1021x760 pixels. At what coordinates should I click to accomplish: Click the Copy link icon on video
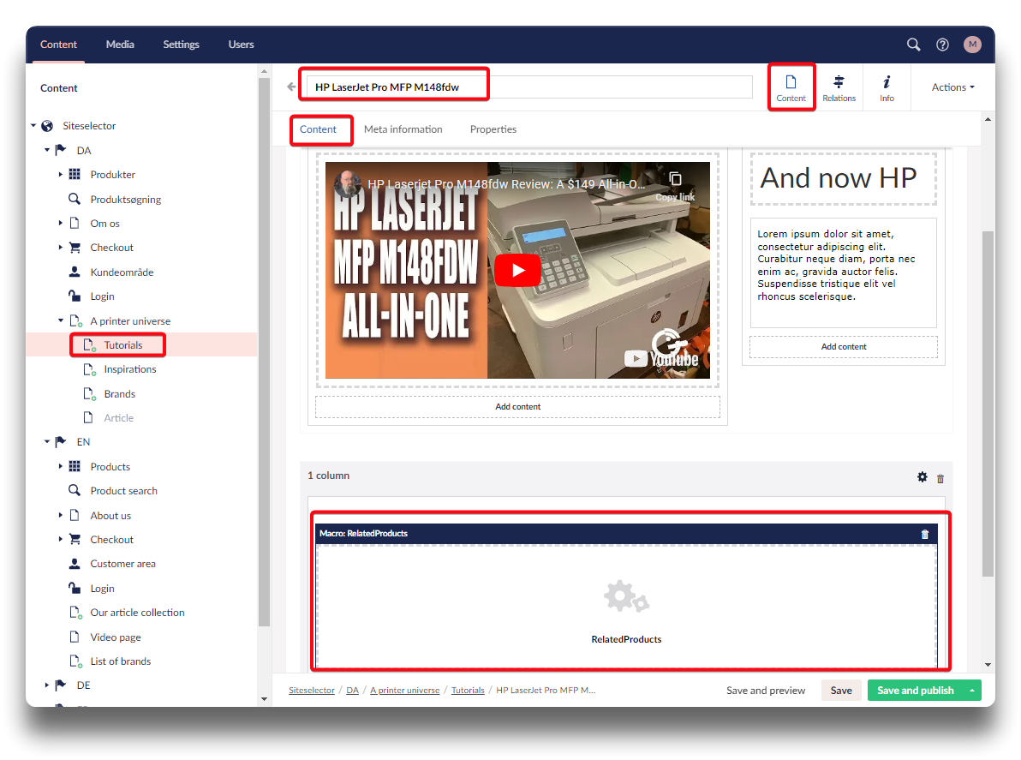tap(675, 179)
